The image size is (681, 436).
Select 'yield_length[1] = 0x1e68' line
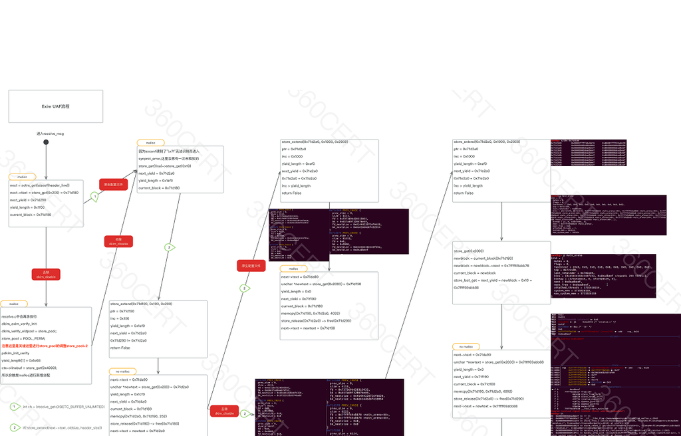tap(21, 360)
